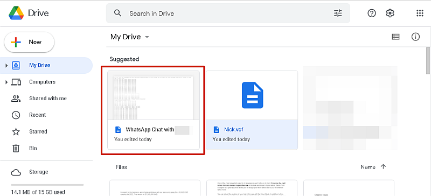Click the vertical scrollbar on right
Viewport: 431px width, 196px height.
428,60
